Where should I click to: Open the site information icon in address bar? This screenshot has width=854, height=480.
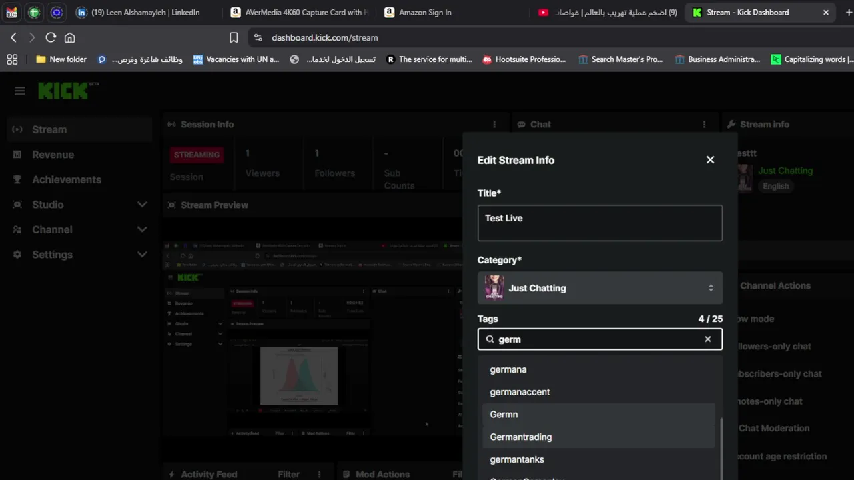coord(258,38)
